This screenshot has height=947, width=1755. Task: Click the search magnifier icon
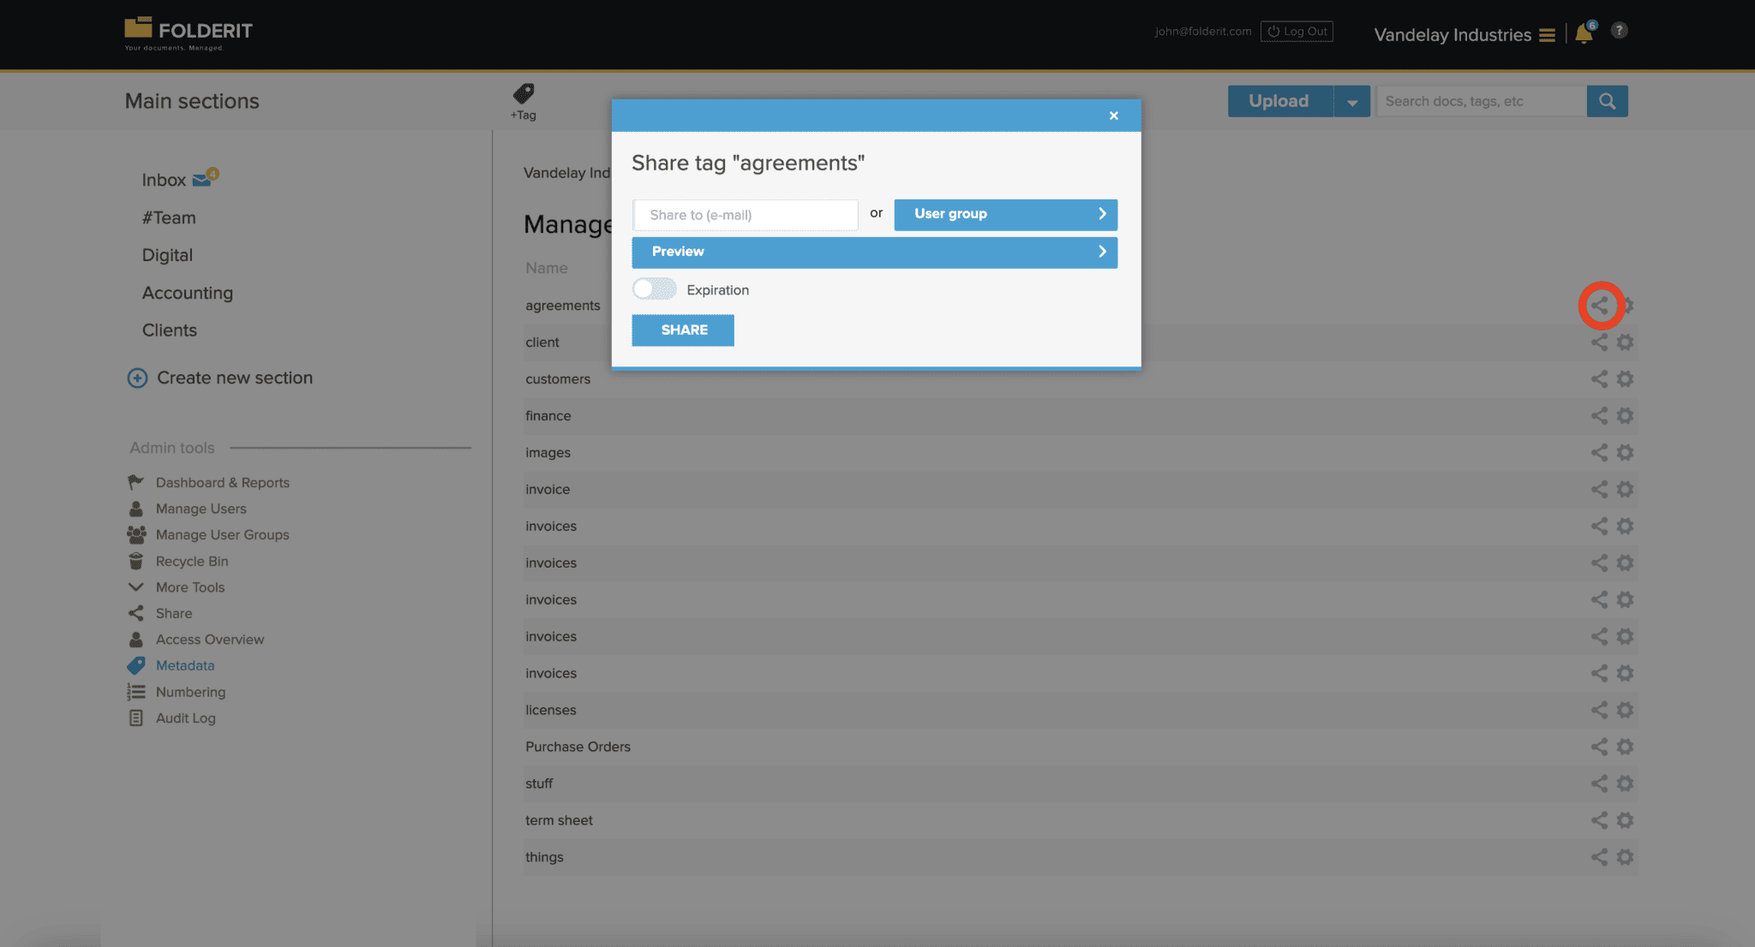pos(1608,100)
